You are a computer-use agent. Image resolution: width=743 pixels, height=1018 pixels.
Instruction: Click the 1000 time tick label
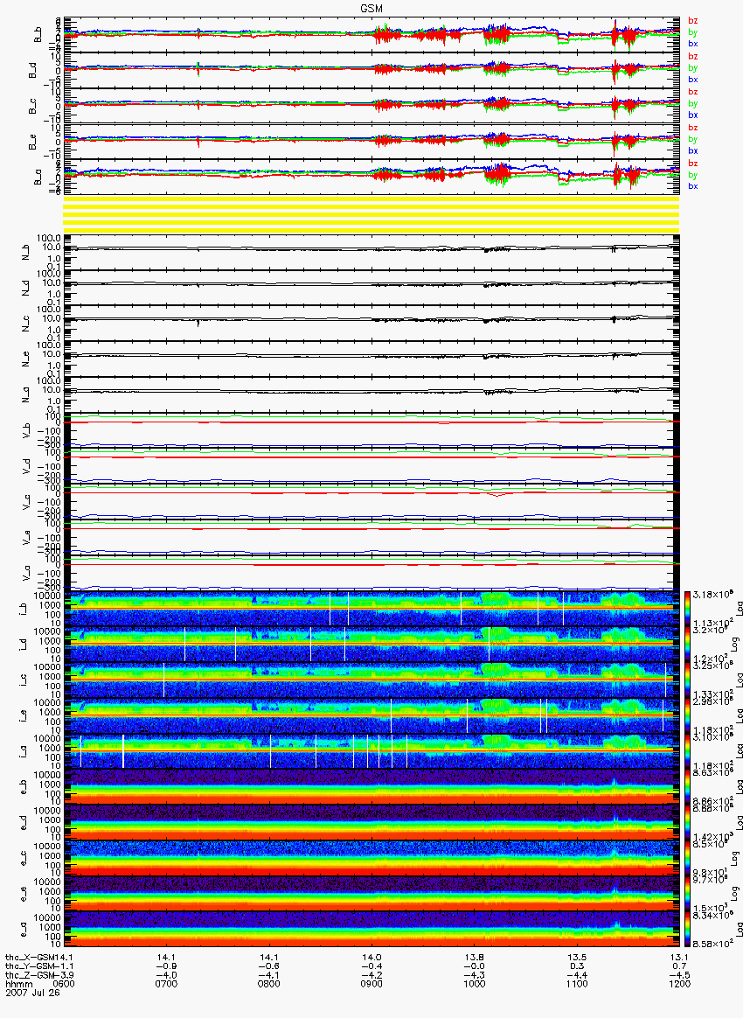point(475,984)
